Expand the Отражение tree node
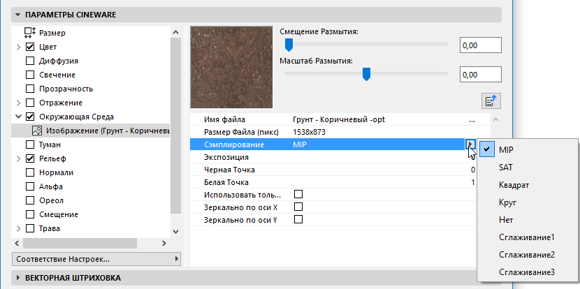 18,103
